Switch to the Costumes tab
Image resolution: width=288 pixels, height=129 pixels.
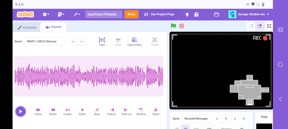point(27,27)
